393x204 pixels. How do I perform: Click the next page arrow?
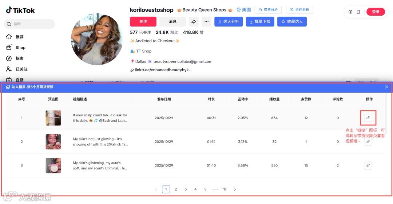(235, 189)
